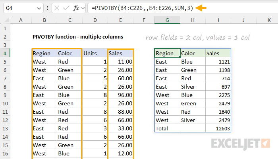The height and width of the screenshot is (159, 278).
Task: Select cell with sales value 60.00
Action: tap(121, 78)
